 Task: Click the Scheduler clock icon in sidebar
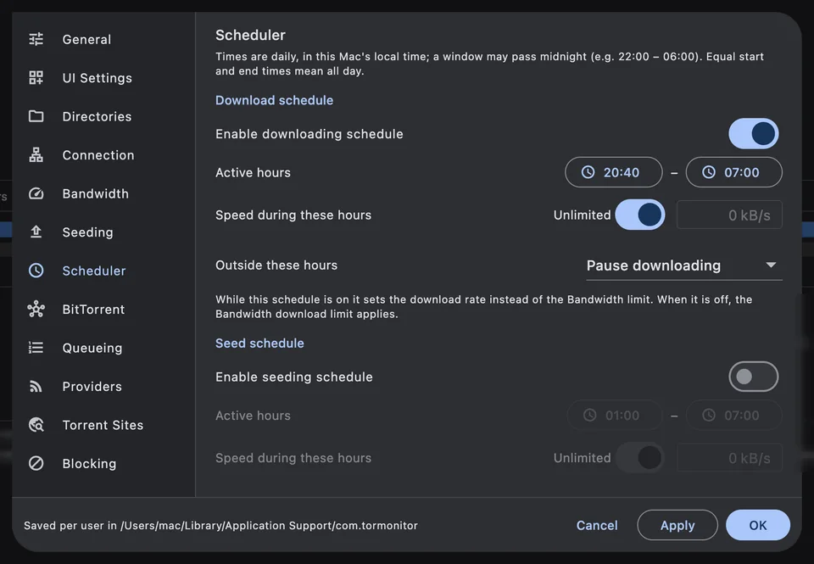(x=36, y=271)
